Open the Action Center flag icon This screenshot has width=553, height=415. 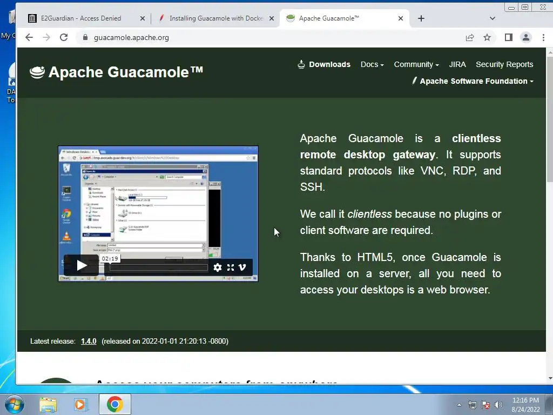pyautogui.click(x=485, y=405)
